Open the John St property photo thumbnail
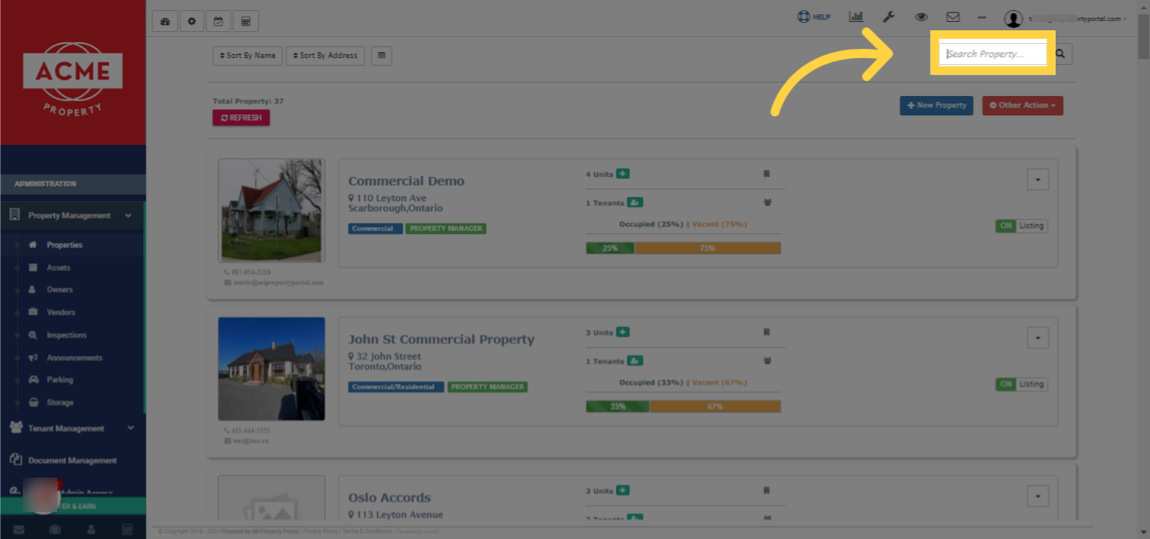The image size is (1150, 539). 271,369
